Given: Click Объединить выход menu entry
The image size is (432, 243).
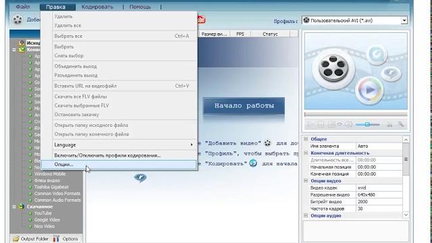Looking at the screenshot, I should pyautogui.click(x=119, y=66).
